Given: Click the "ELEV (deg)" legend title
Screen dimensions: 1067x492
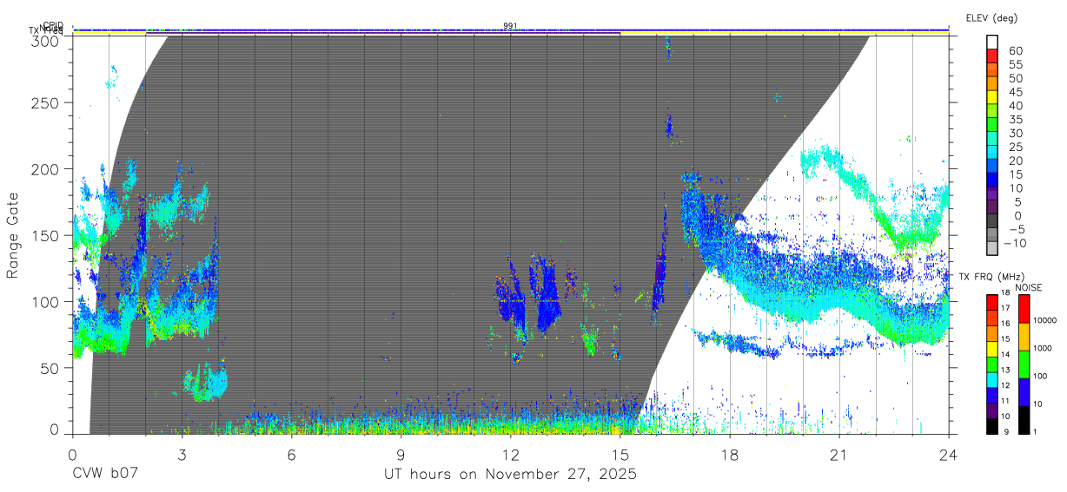Looking at the screenshot, I should pyautogui.click(x=991, y=17).
